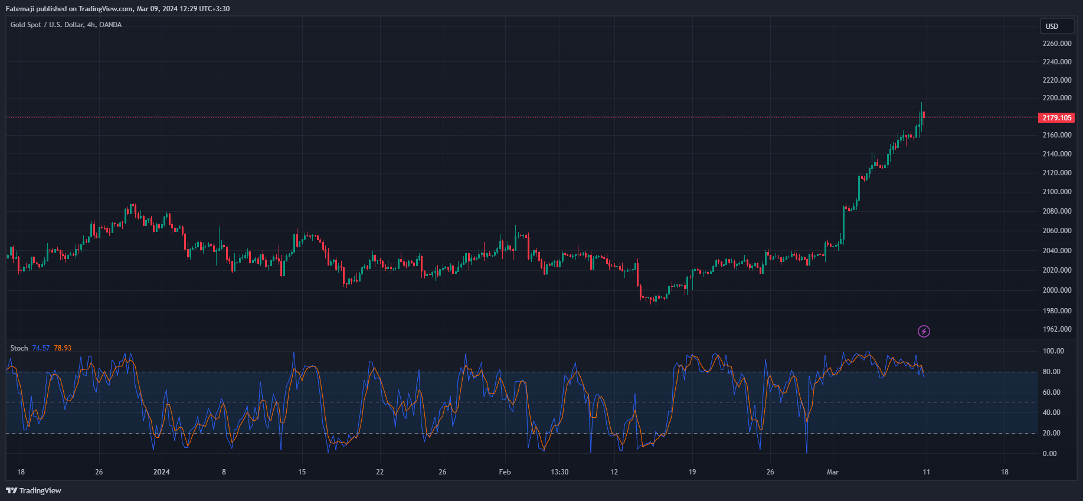The height and width of the screenshot is (501, 1083).
Task: Click the 12 date label on time axis
Action: coord(614,472)
